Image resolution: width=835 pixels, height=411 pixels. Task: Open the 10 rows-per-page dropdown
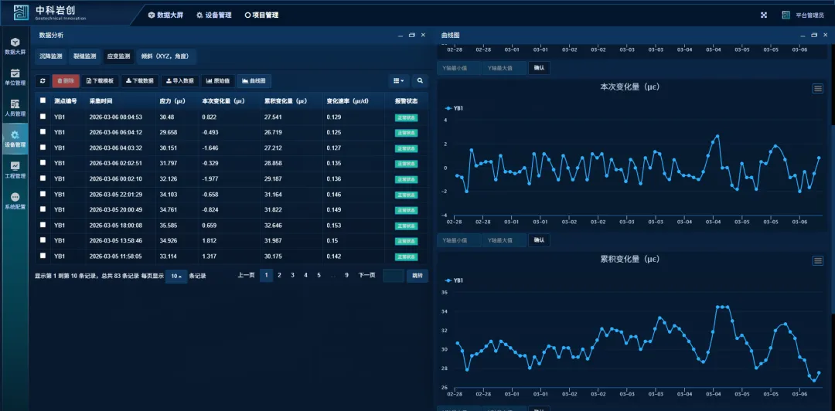[176, 276]
